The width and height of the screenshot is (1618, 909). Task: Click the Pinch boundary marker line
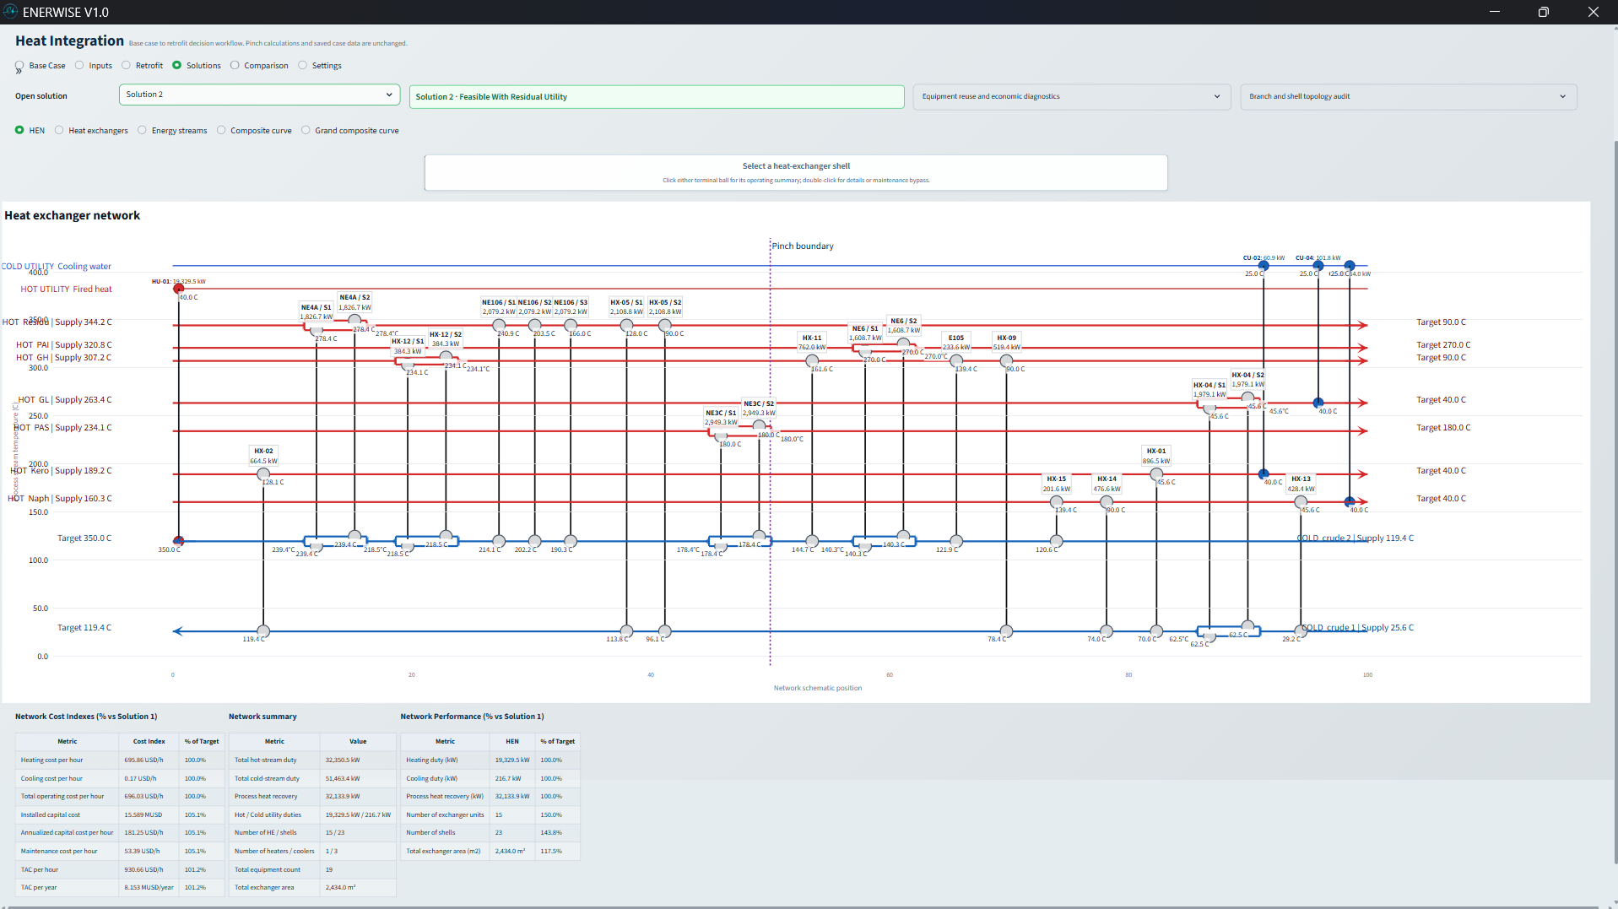point(770,456)
